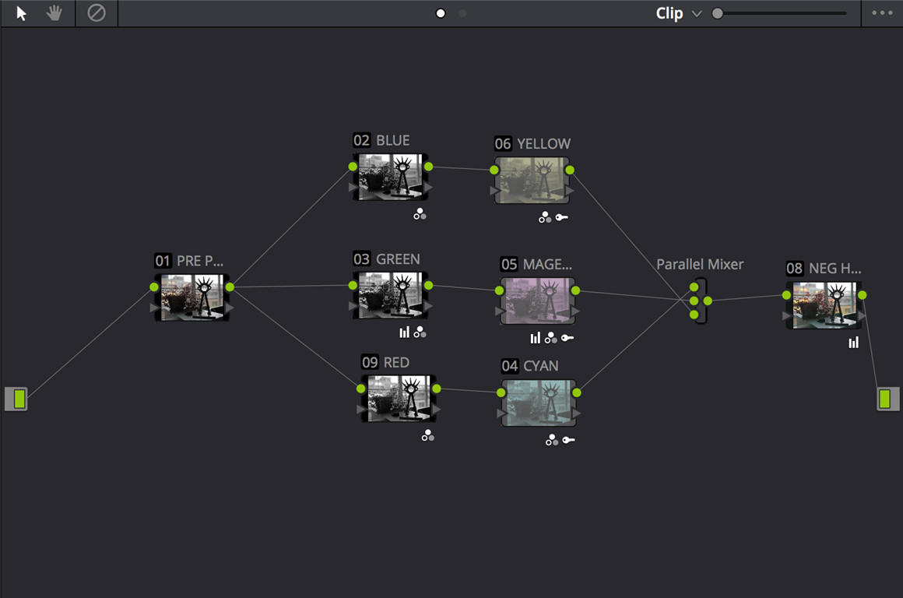The height and width of the screenshot is (598, 903).
Task: Click bars icon below 08 NEG node
Action: coord(854,343)
